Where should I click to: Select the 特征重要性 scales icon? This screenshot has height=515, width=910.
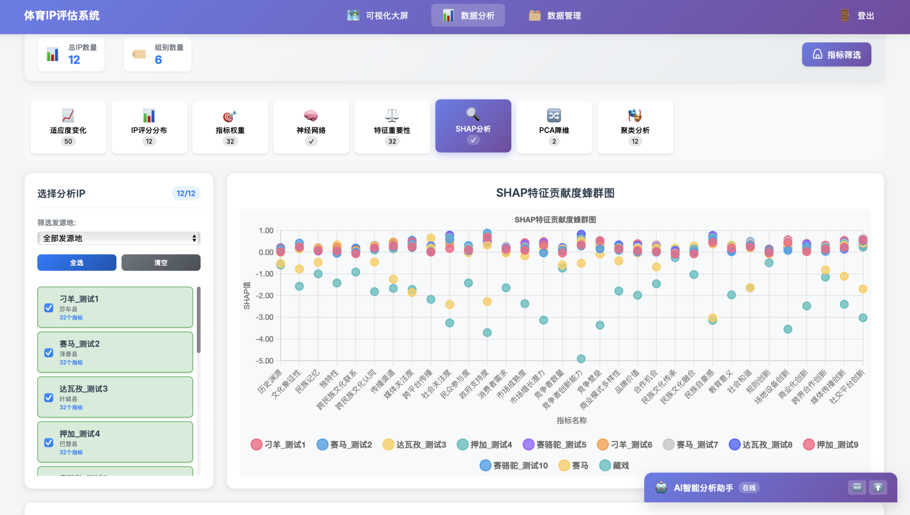(x=392, y=116)
